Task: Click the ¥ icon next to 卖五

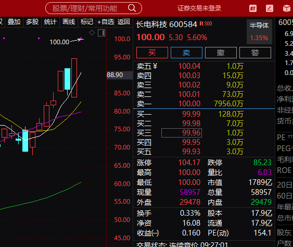Action: (x=155, y=66)
